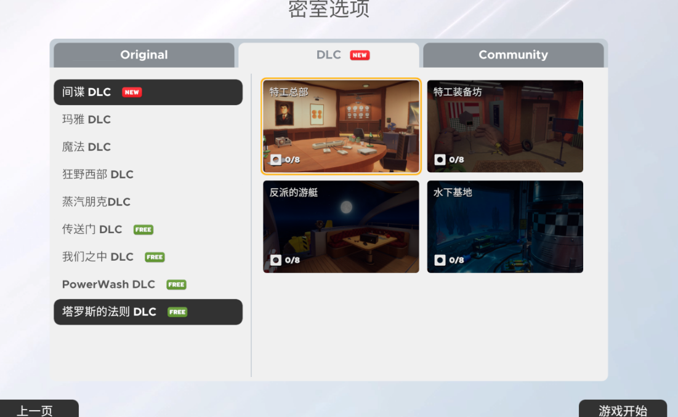The height and width of the screenshot is (417, 678).
Task: Select 间谍 DLC in the list
Action: (148, 92)
